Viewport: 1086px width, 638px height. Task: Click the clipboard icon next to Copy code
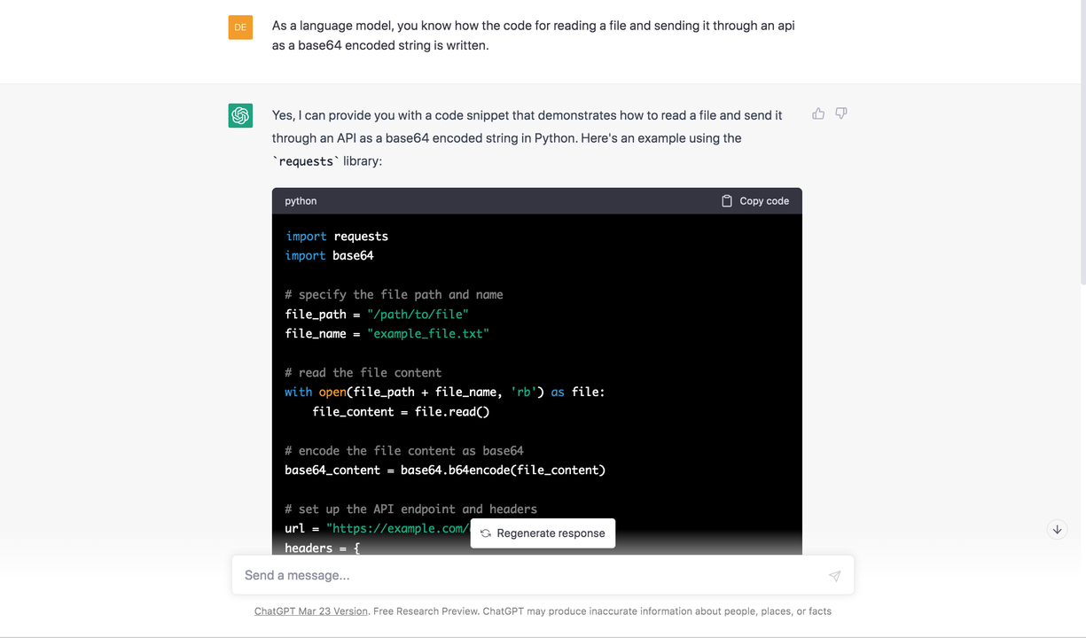pyautogui.click(x=725, y=200)
